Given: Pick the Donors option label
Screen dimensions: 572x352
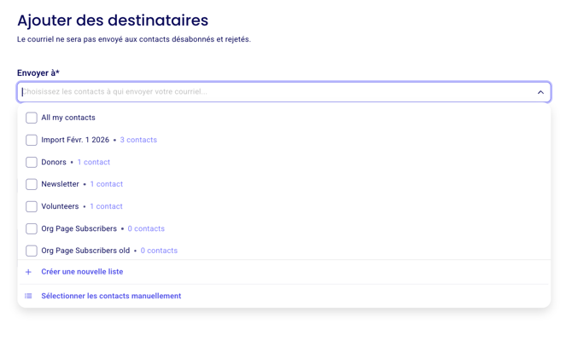Looking at the screenshot, I should [x=54, y=162].
